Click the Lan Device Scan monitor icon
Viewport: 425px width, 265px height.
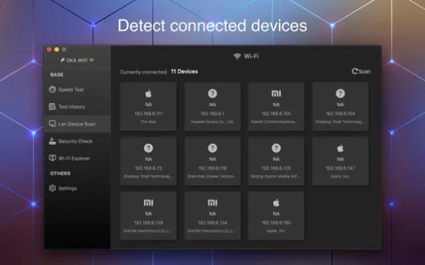(x=52, y=124)
